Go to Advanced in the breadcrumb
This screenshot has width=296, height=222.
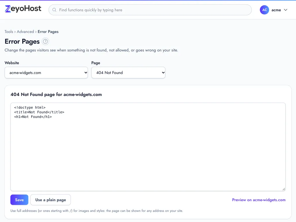pyautogui.click(x=25, y=32)
